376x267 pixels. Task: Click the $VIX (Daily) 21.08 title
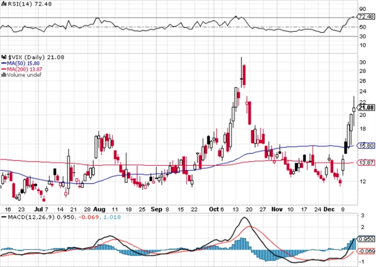pyautogui.click(x=32, y=56)
